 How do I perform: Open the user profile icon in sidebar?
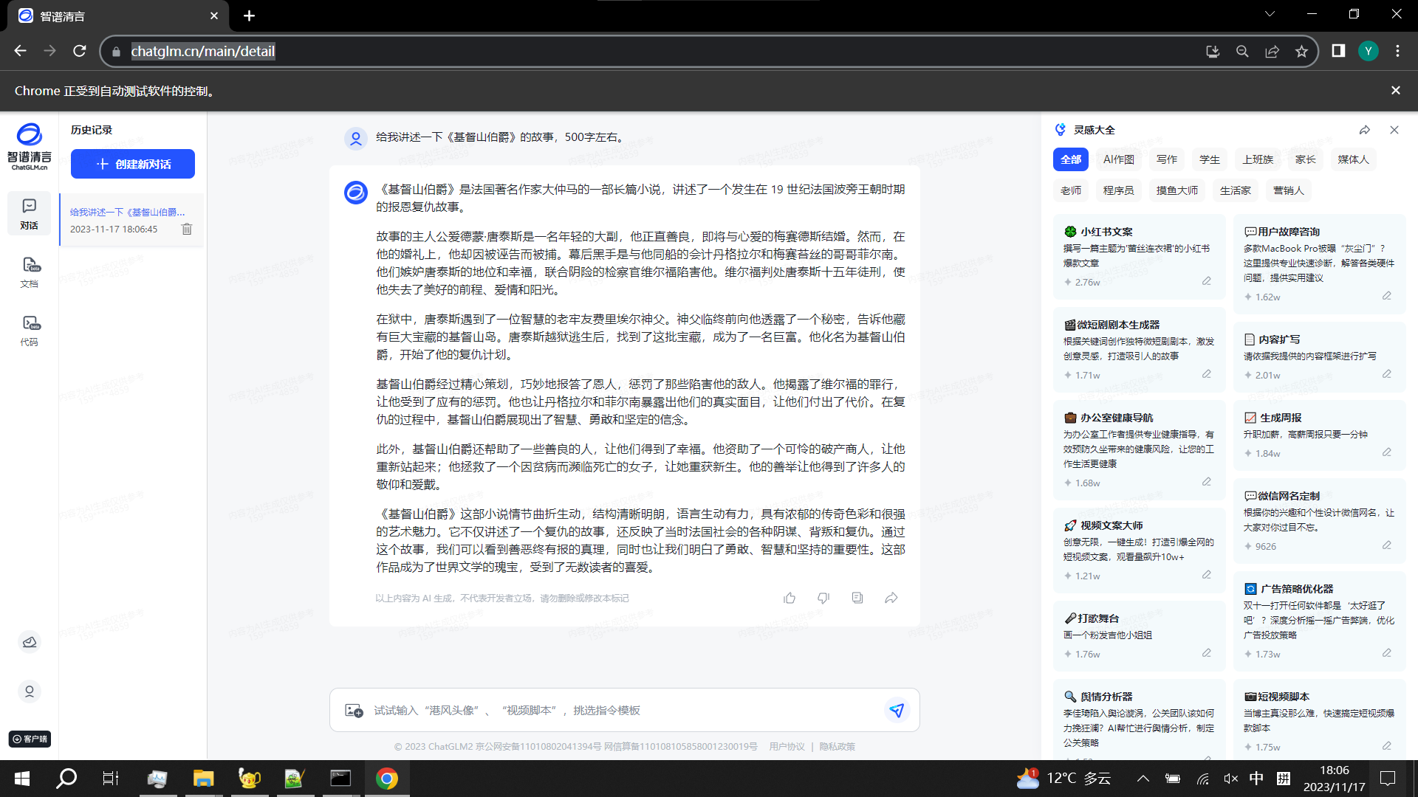click(x=30, y=691)
